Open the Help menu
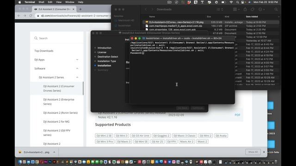 tap(80, 2)
